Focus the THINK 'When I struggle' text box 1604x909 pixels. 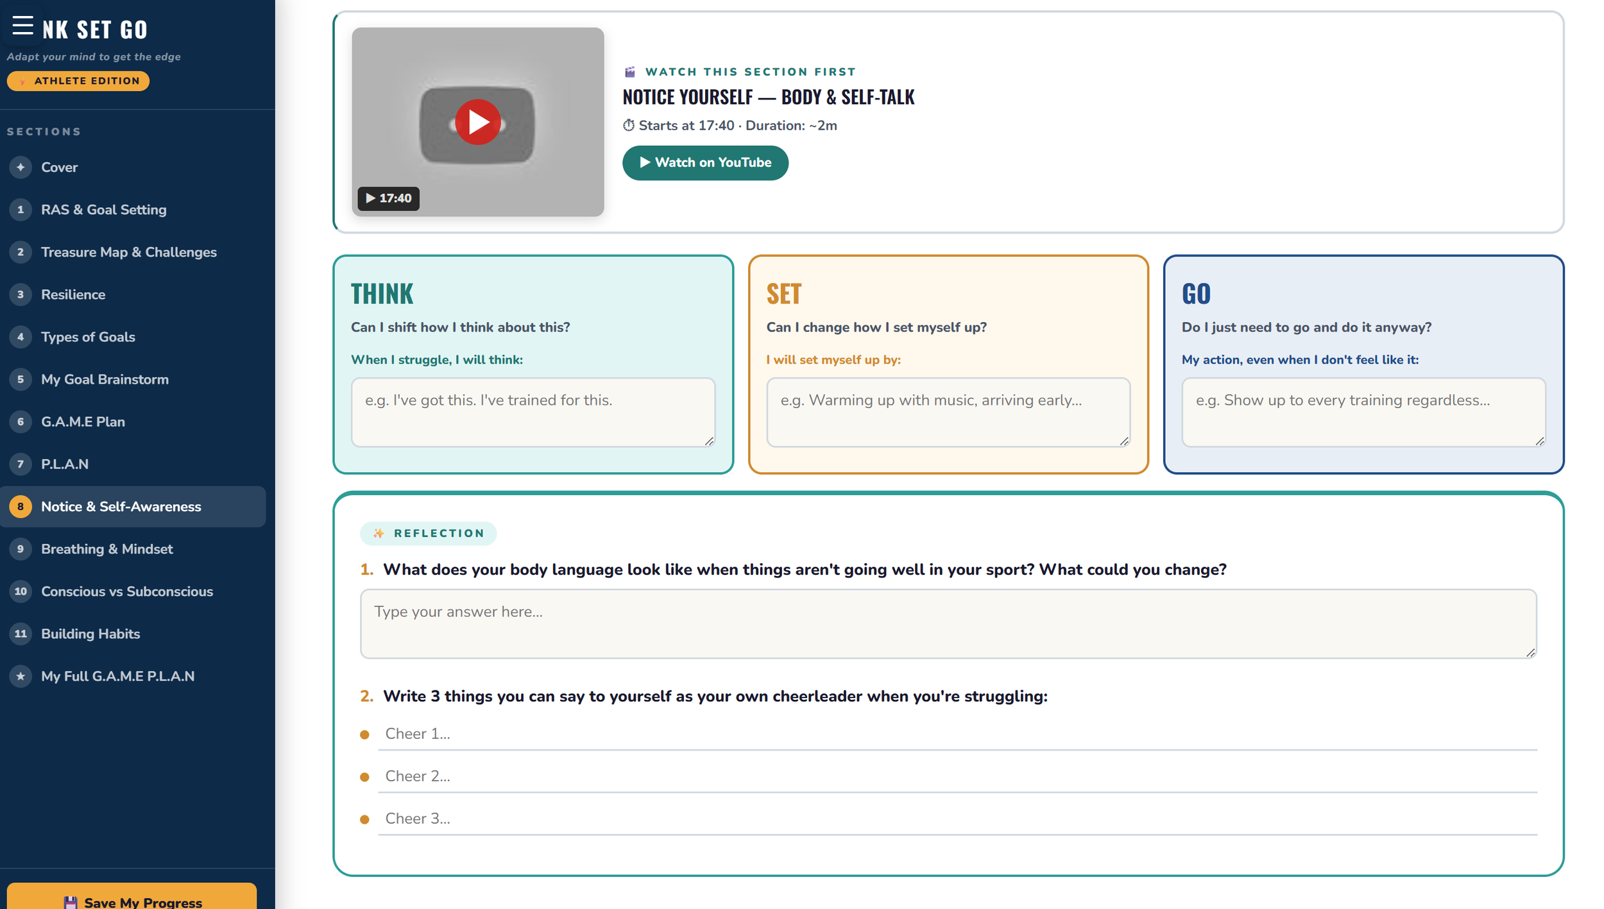533,412
